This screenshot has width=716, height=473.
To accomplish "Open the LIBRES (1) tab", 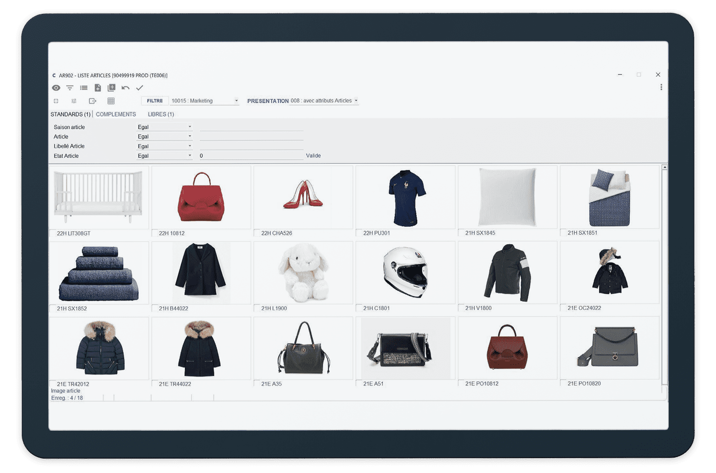I will point(161,114).
